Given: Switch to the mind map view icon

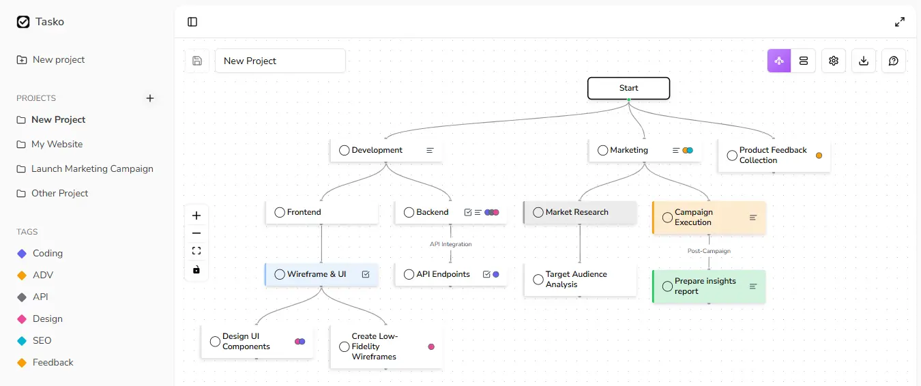Looking at the screenshot, I should pyautogui.click(x=779, y=61).
